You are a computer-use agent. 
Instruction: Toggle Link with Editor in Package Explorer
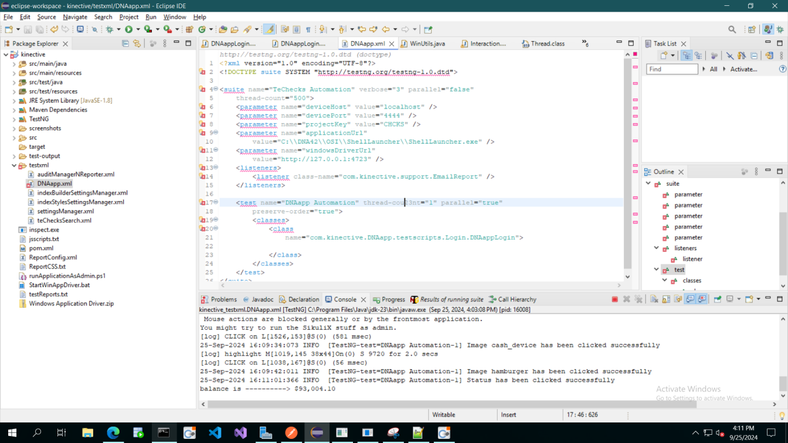point(137,43)
